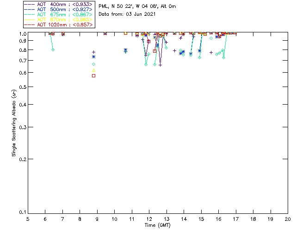Click the AOT 675nm <0.867> legend entry
Image resolution: width=296 pixels, height=237 pixels.
pyautogui.click(x=59, y=14)
